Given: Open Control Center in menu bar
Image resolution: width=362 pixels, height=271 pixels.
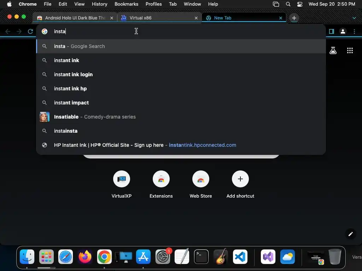Looking at the screenshot, I should click(300, 4).
